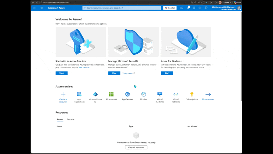This screenshot has height=154, width=273.
Task: Open the browser Copilot Chat button
Action: point(238,2)
